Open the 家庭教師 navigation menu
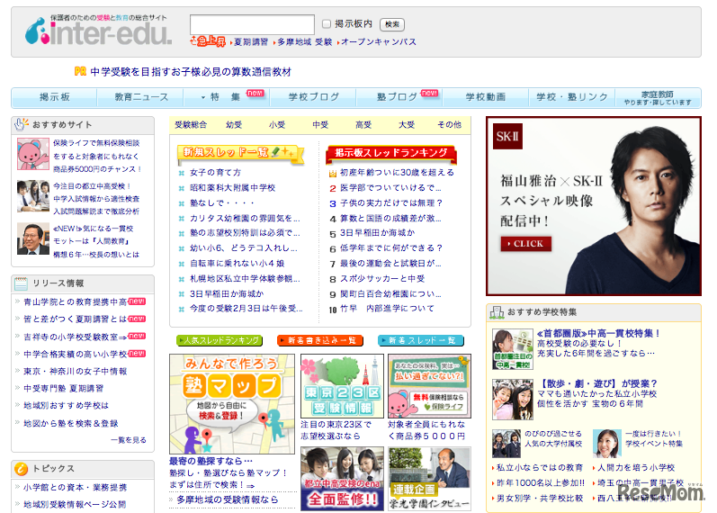The width and height of the screenshot is (717, 513). tap(658, 98)
